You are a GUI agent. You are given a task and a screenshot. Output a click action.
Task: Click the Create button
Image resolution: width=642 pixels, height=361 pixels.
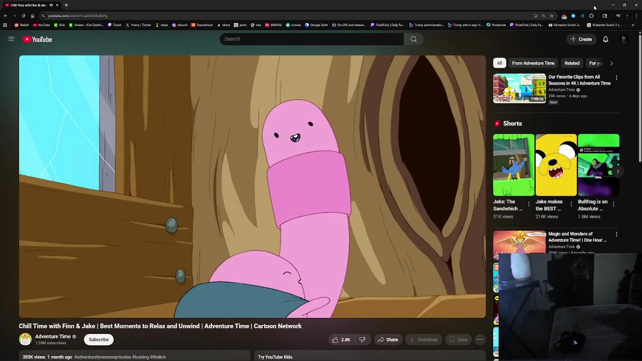[x=581, y=39]
